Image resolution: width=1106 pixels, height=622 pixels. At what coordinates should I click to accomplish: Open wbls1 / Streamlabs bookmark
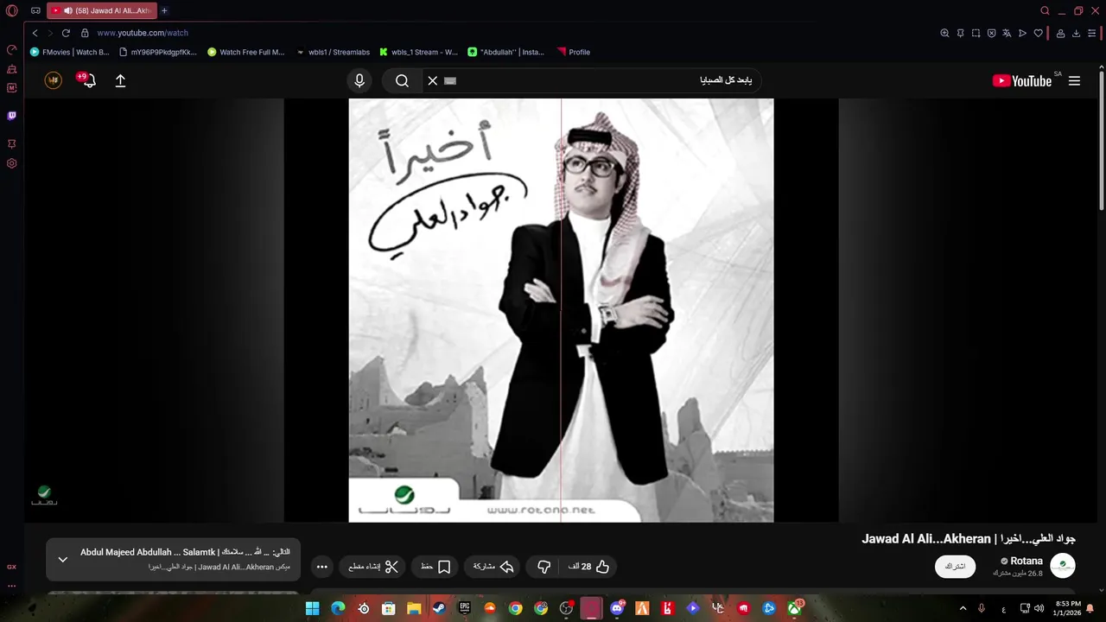334,52
